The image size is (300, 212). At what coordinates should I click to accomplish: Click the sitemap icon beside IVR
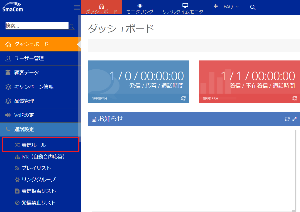[x=17, y=157]
